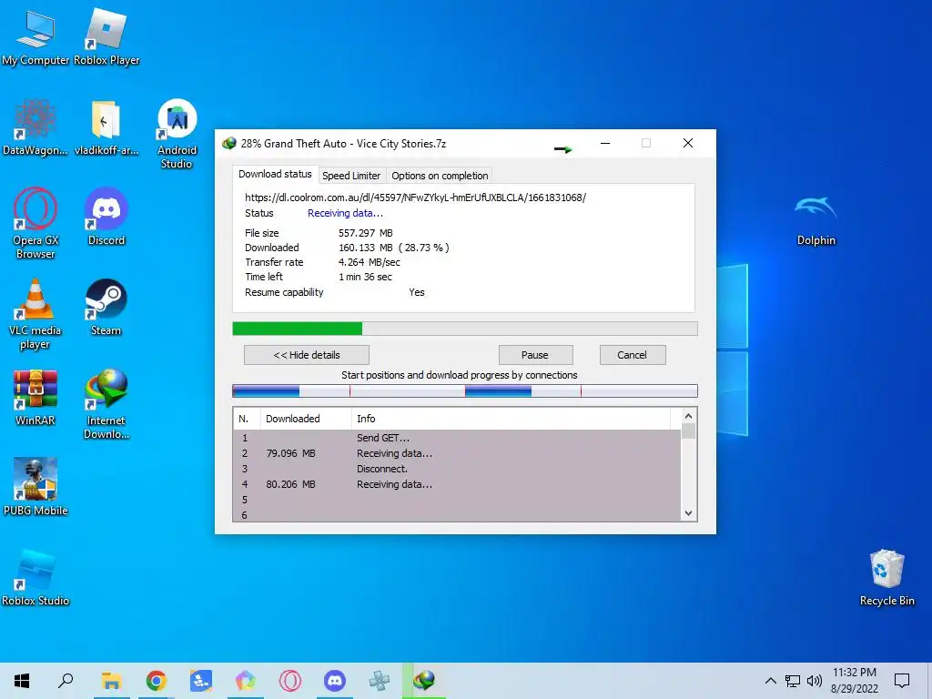Click Transfer rate value 4.264 MB/sec

(x=370, y=262)
